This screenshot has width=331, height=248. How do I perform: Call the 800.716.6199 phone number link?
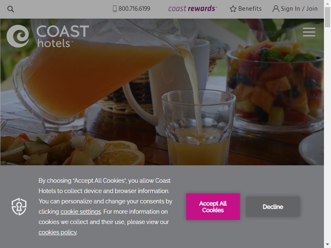pos(134,9)
